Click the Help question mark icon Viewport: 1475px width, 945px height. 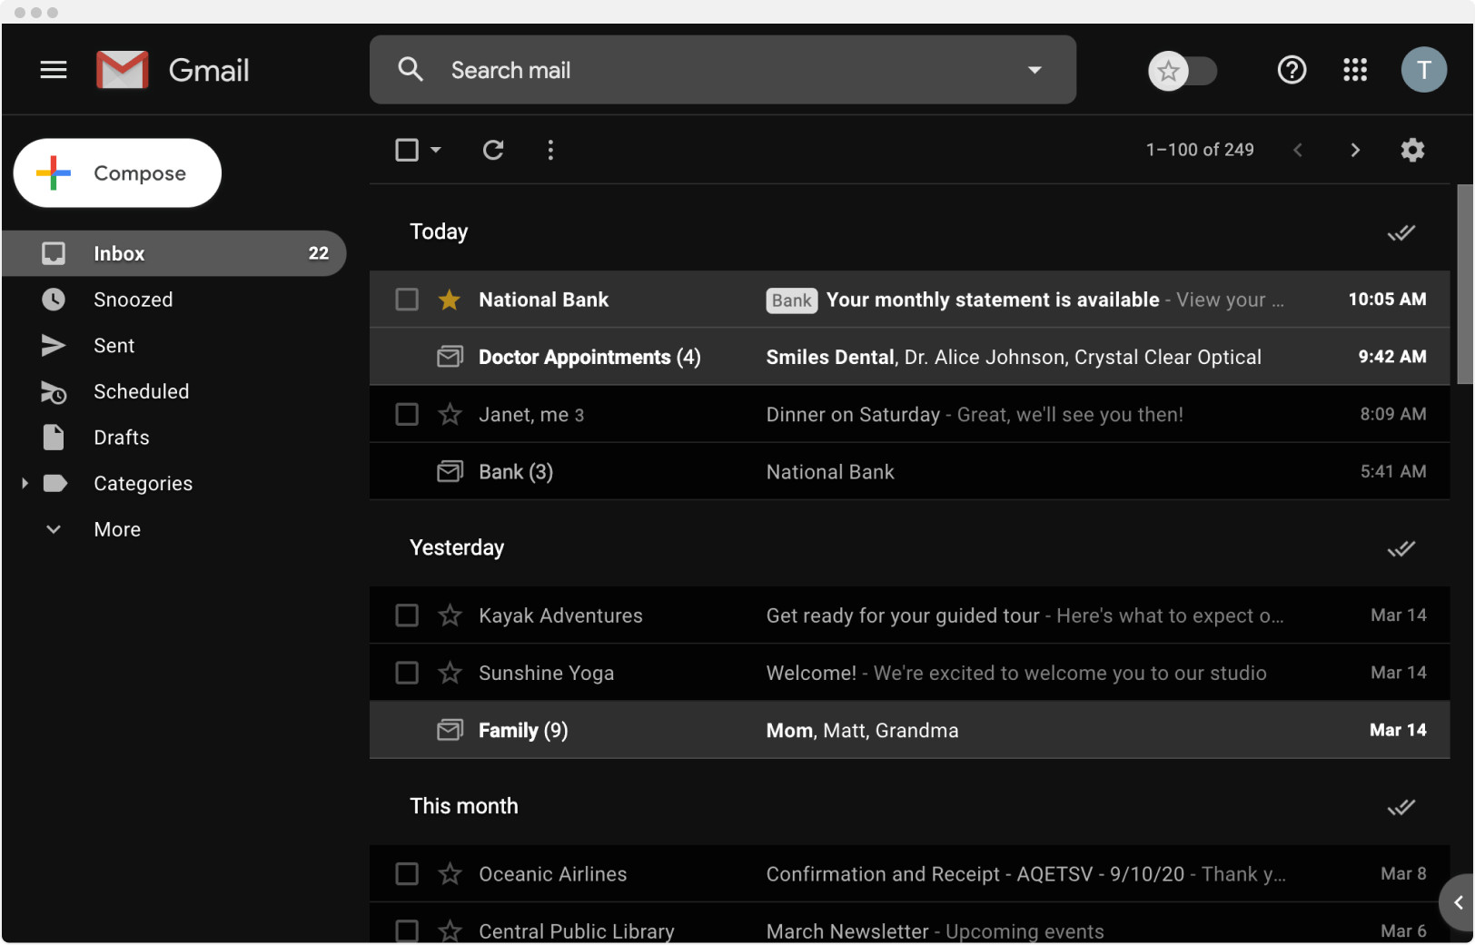point(1292,70)
